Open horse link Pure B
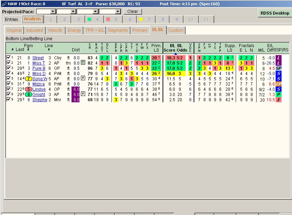 (x=39, y=68)
